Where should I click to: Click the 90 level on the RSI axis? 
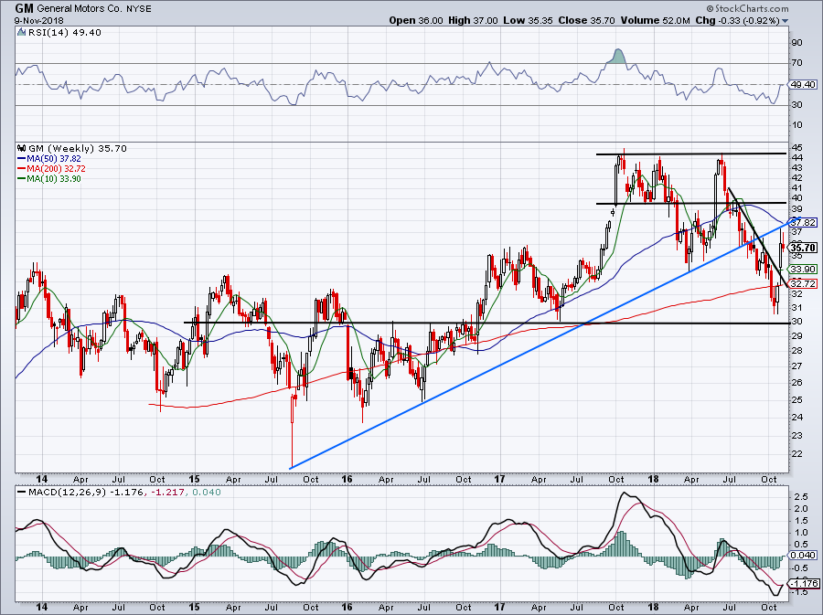796,42
